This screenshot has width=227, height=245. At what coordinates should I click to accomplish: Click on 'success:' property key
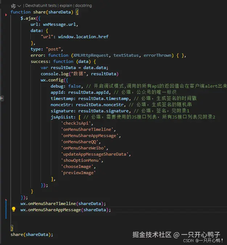click(41, 61)
